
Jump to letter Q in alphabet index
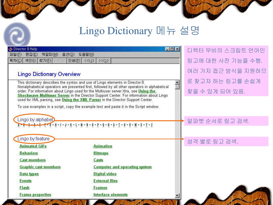[x=103, y=125]
